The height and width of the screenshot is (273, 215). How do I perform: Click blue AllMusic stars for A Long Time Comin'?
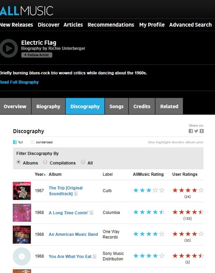[149, 212]
